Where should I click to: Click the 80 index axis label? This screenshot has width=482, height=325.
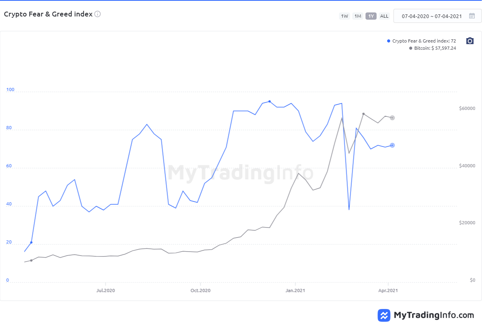9,128
